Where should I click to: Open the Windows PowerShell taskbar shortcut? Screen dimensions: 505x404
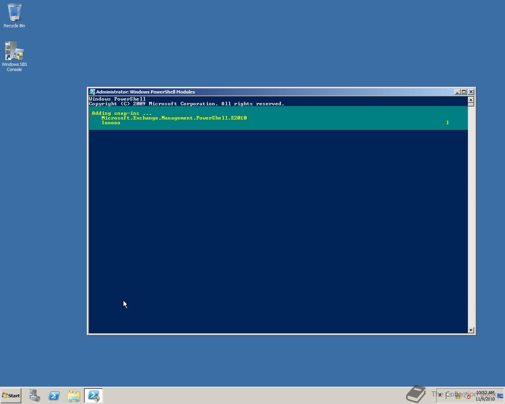tap(54, 396)
